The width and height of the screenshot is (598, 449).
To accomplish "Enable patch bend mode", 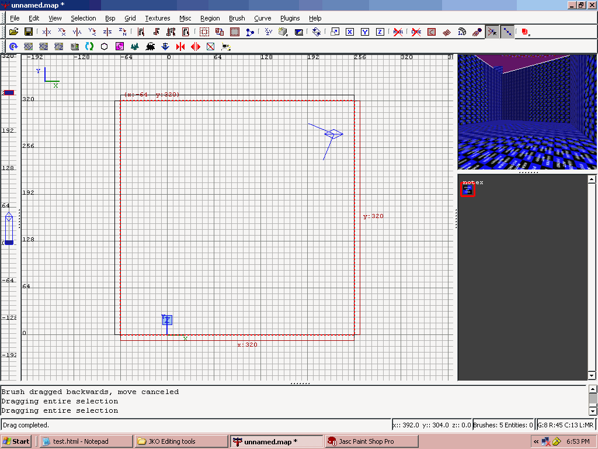I will [462, 32].
